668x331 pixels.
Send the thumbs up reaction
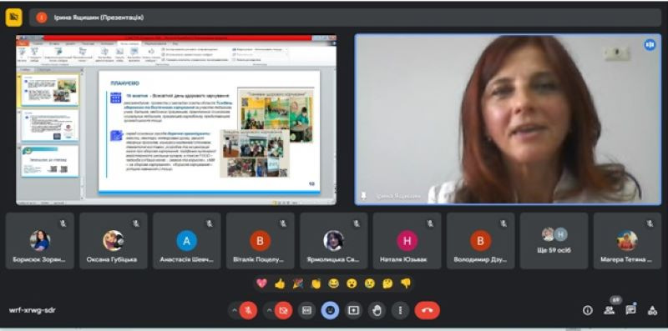point(280,283)
